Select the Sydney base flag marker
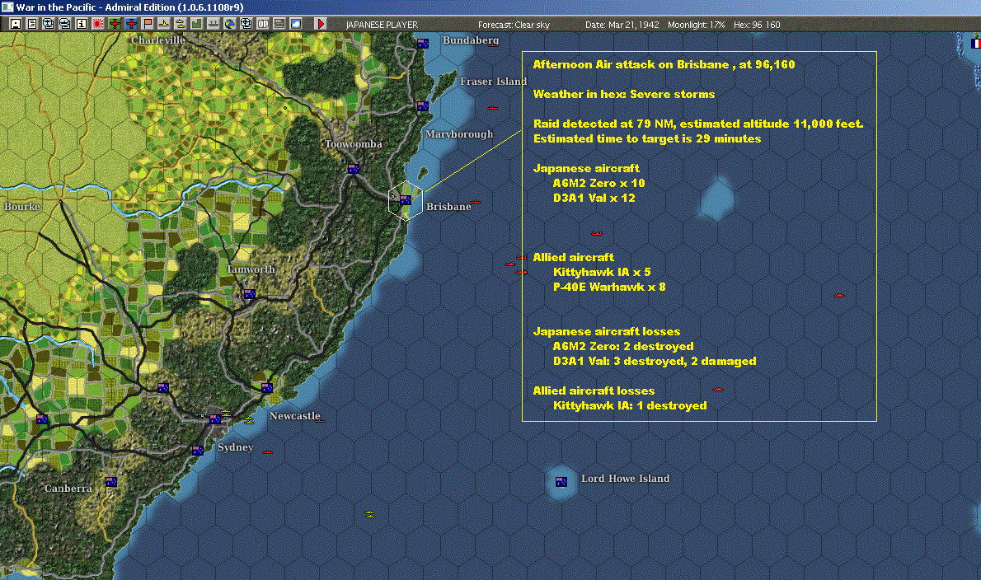The width and height of the screenshot is (981, 580). (214, 419)
